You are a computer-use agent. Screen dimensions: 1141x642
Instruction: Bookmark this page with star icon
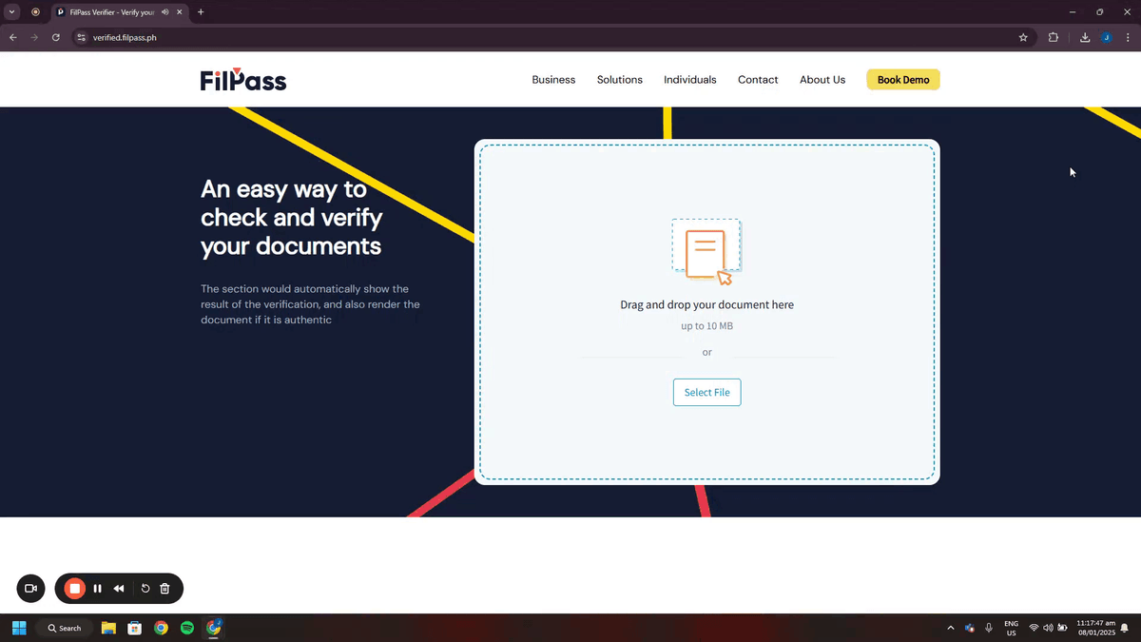pos(1023,37)
